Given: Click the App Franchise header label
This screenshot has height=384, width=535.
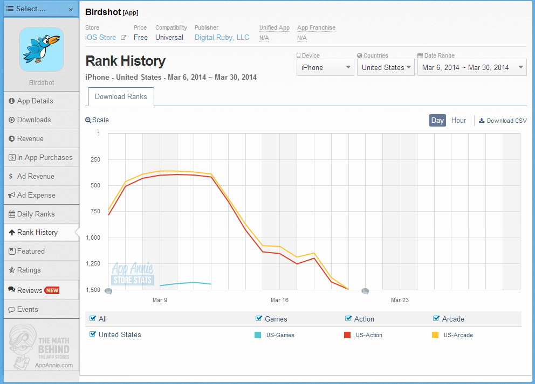Looking at the screenshot, I should 316,27.
